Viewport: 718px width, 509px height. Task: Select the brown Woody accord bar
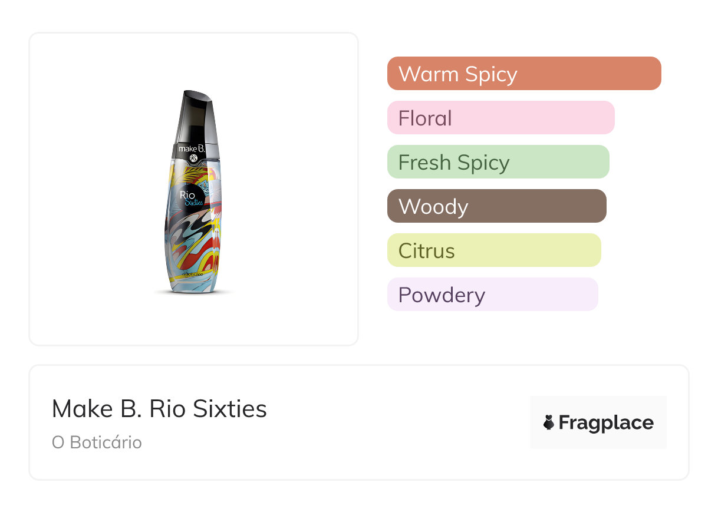496,206
